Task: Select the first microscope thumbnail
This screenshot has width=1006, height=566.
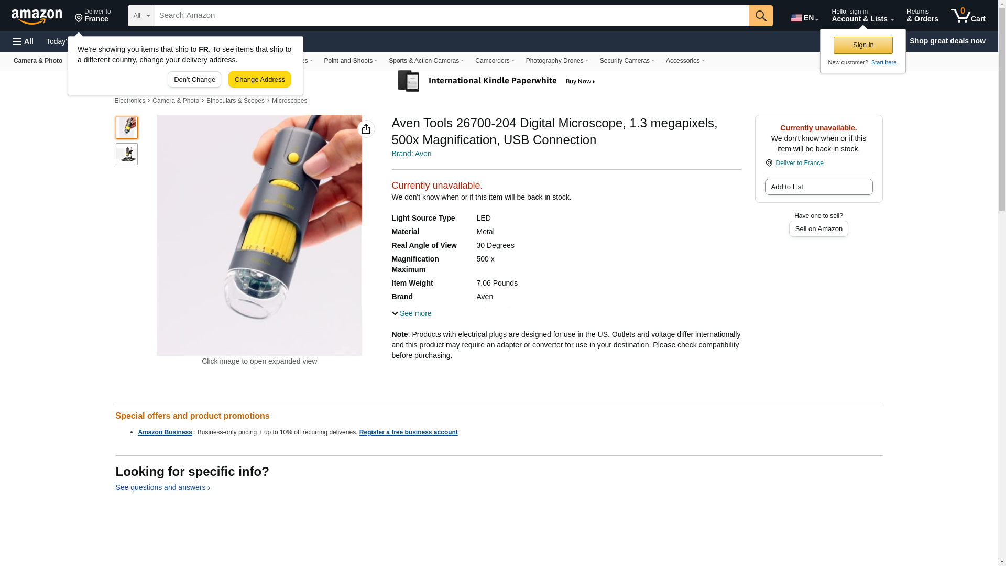Action: point(127,128)
